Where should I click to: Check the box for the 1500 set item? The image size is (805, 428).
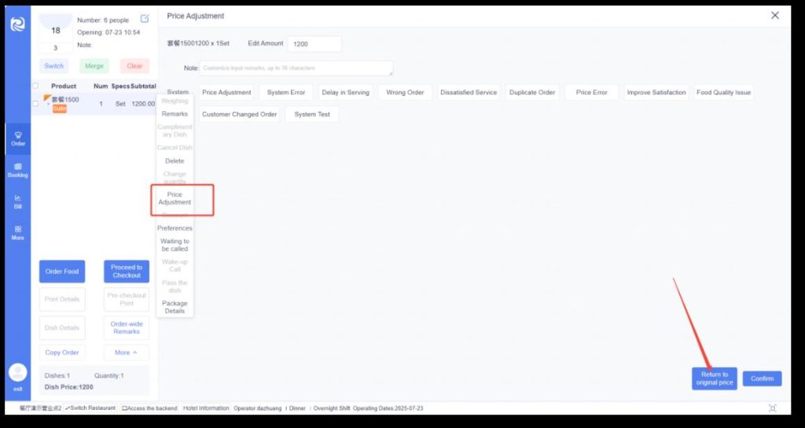click(x=35, y=103)
